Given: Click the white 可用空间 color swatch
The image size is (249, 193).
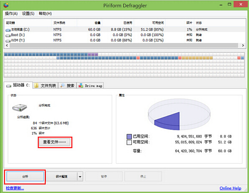Looking at the screenshot, I should pos(129,142).
